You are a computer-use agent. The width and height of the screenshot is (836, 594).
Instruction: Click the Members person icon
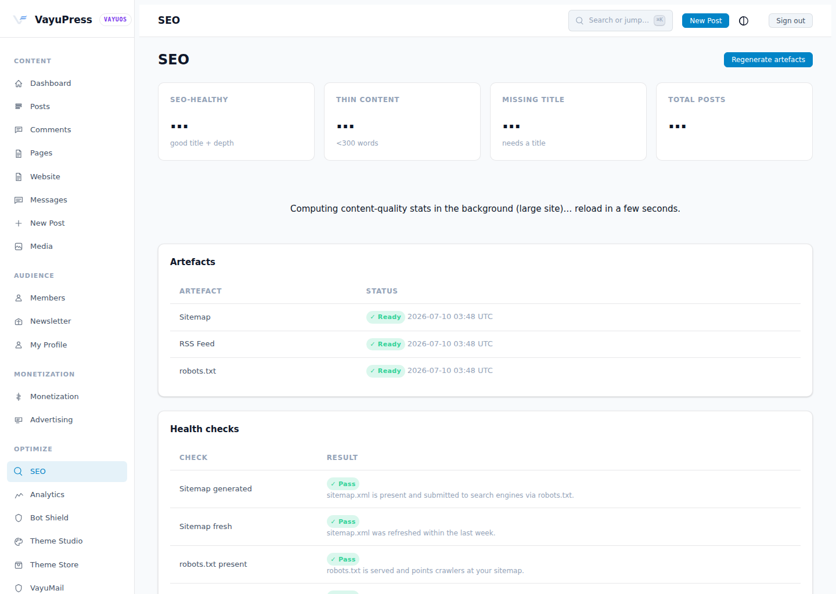19,298
